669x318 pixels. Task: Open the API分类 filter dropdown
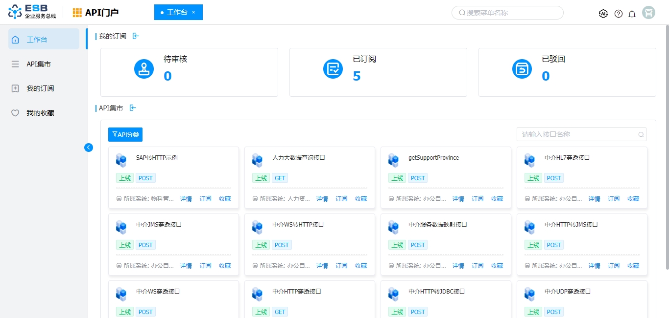coord(125,135)
